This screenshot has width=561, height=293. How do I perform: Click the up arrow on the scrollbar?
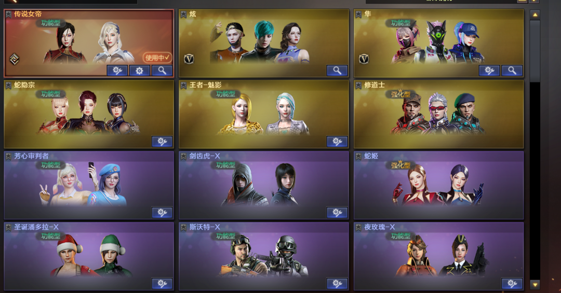(x=535, y=15)
